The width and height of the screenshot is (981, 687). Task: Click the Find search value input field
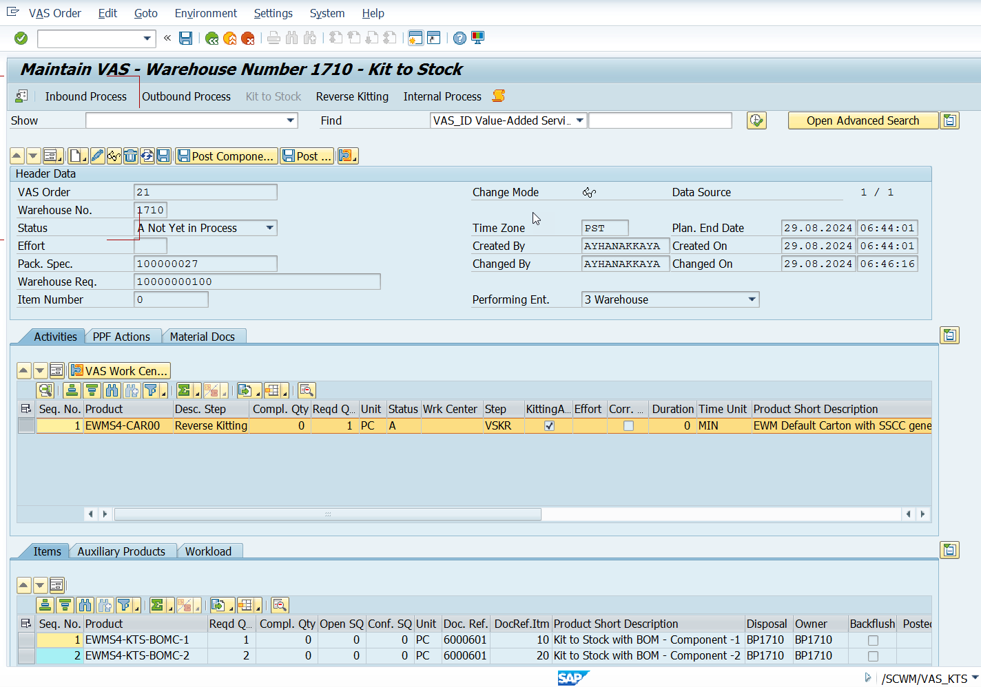click(660, 120)
